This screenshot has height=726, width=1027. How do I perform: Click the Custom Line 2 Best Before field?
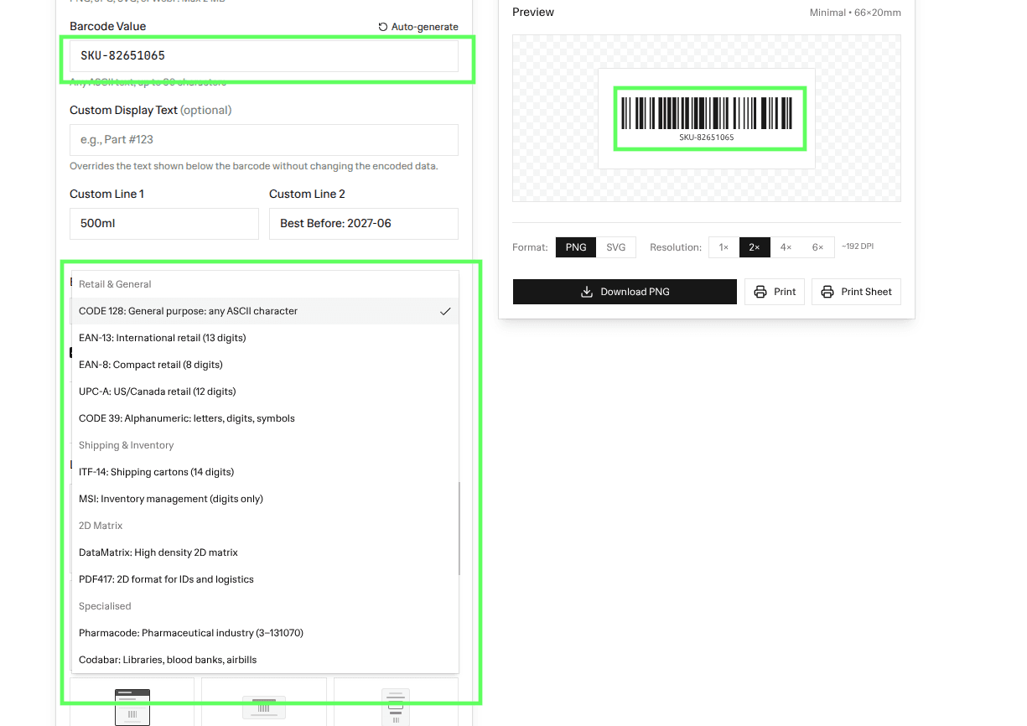364,224
